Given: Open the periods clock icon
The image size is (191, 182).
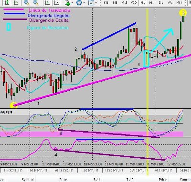Looking at the screenshot, I should 79,2.
